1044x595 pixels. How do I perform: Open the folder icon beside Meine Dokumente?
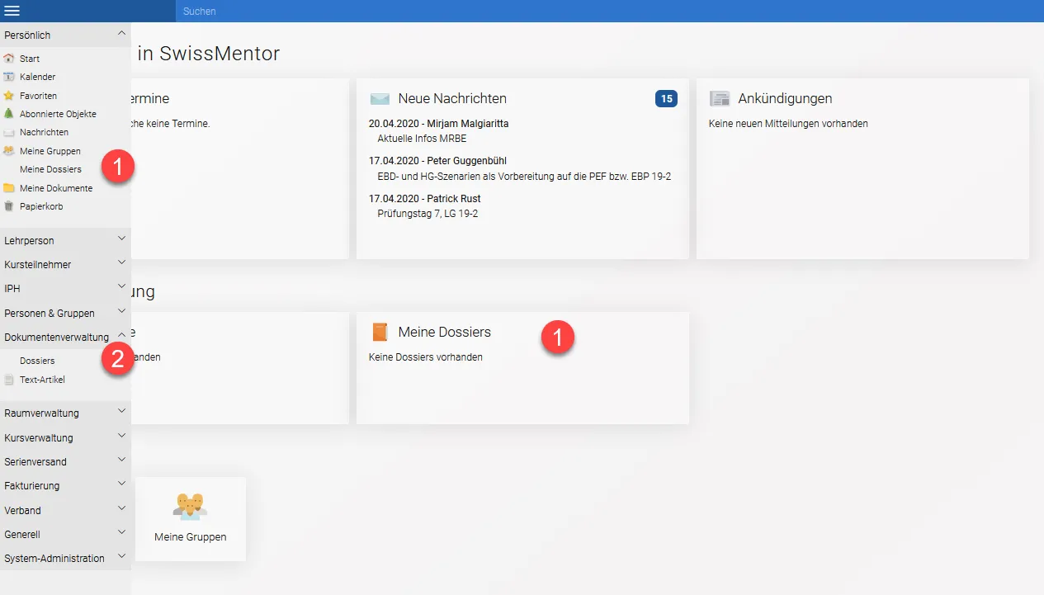coord(9,188)
